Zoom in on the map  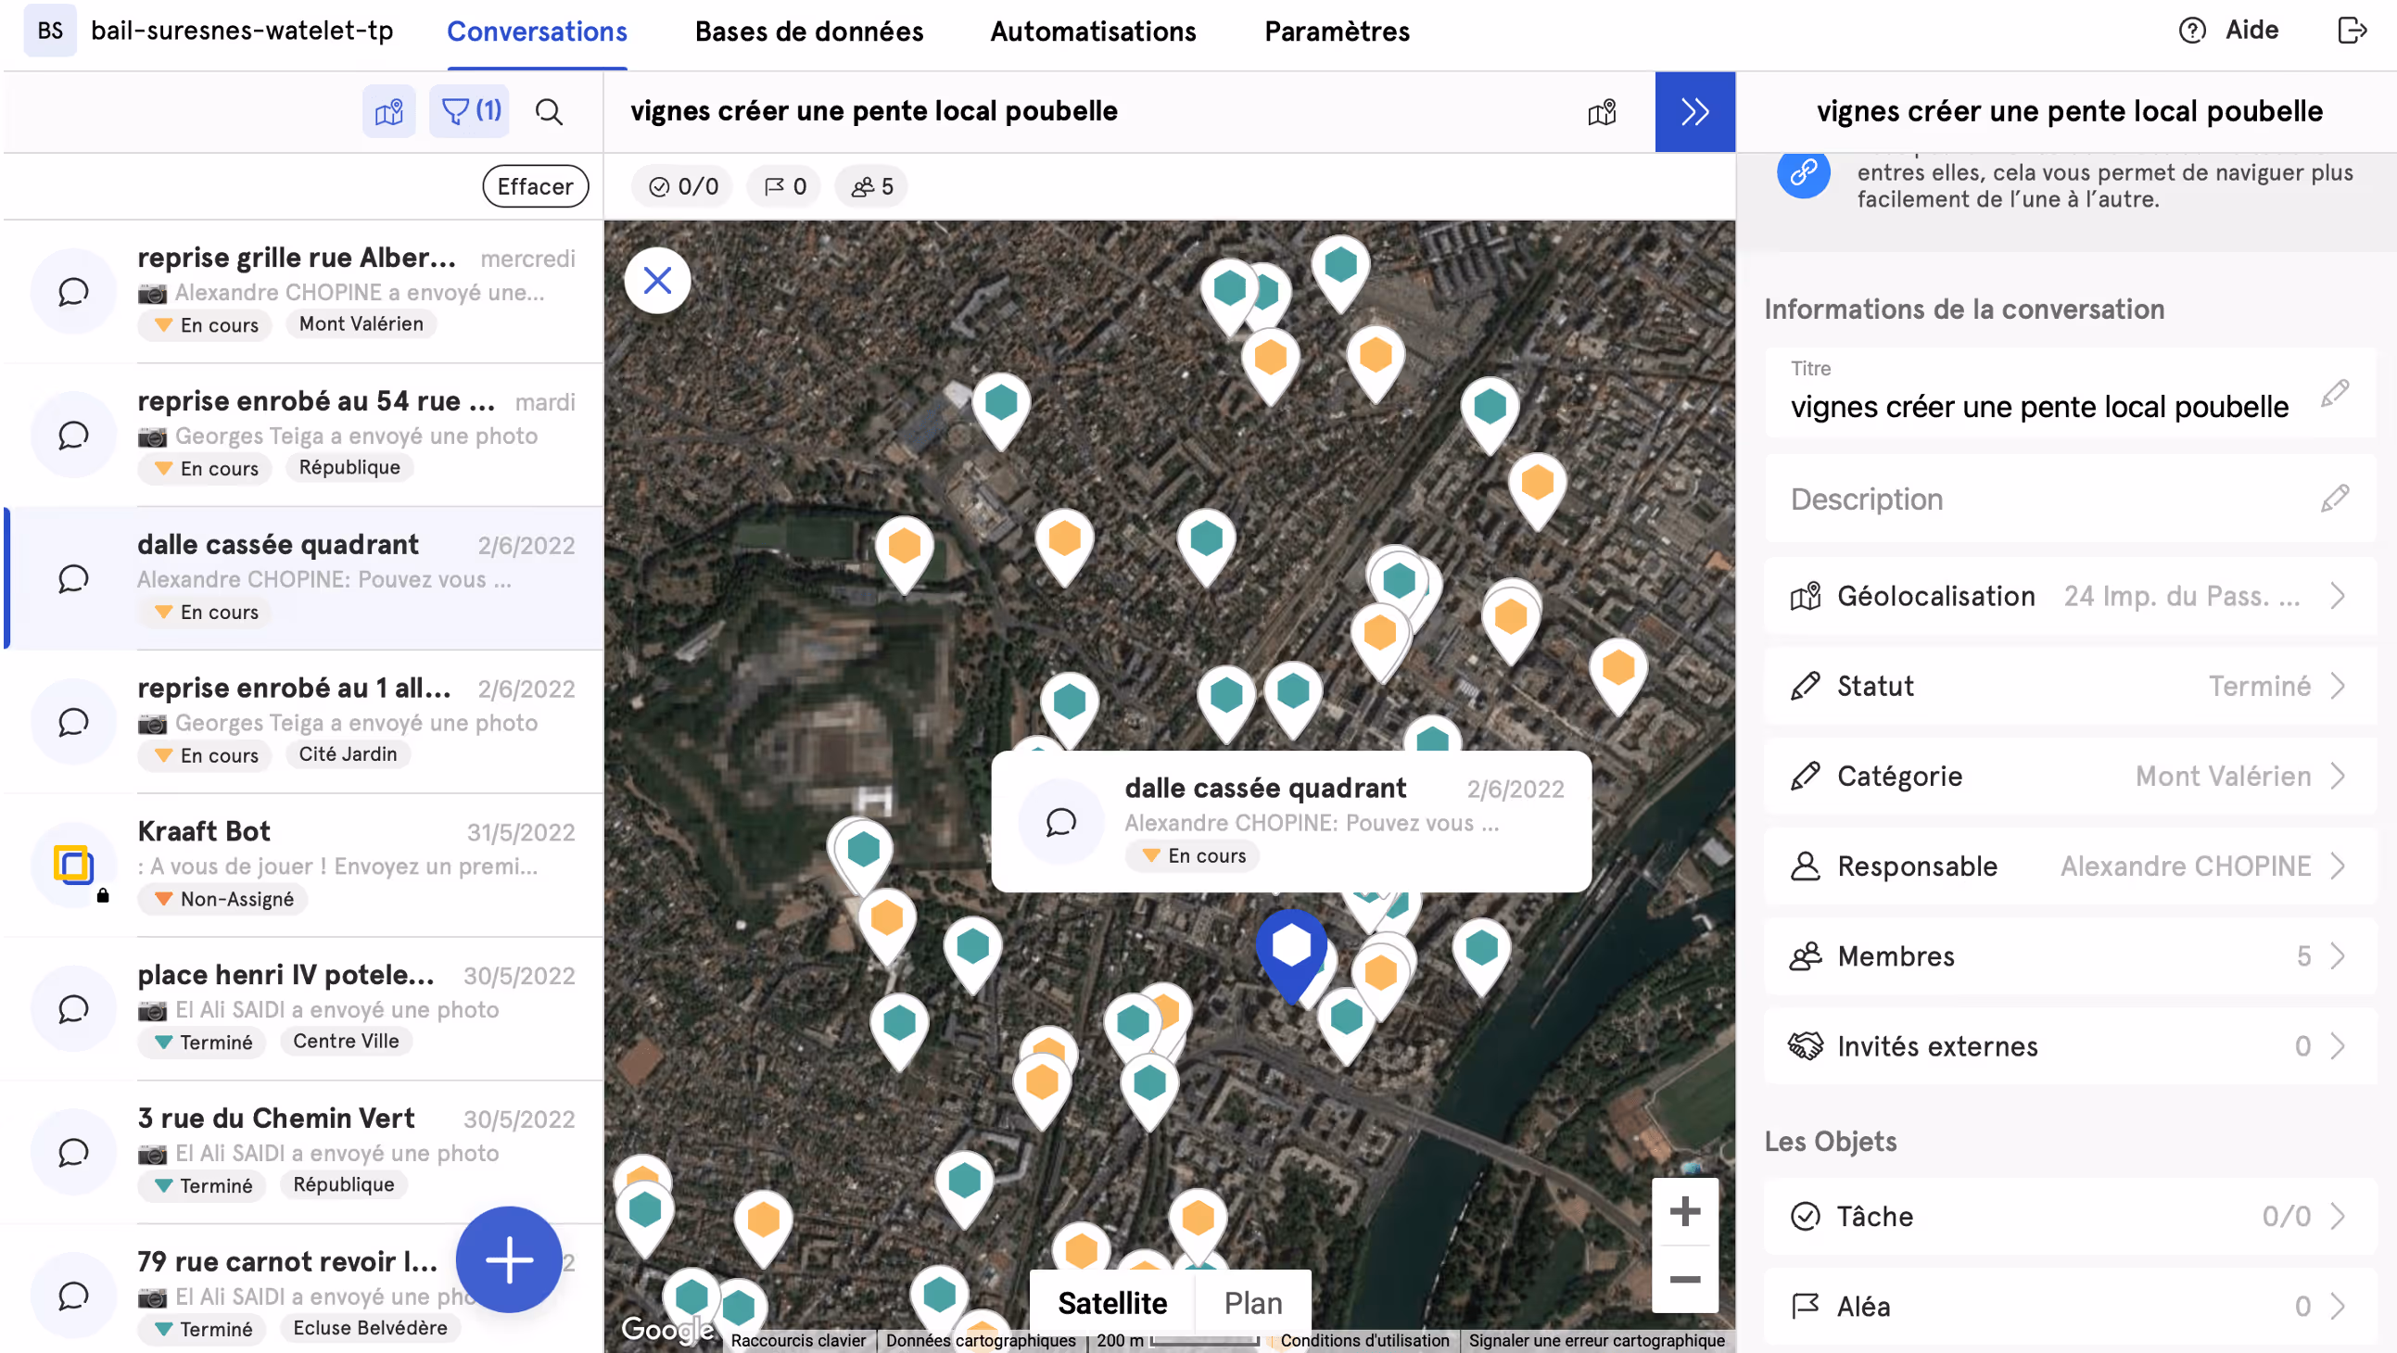[1684, 1211]
